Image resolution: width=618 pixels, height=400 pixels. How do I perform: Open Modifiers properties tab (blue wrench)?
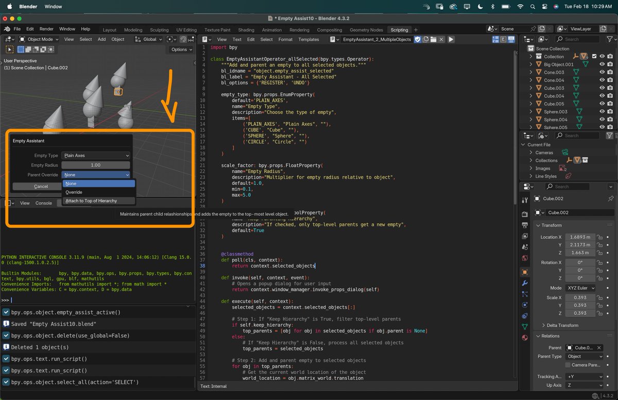tap(525, 283)
